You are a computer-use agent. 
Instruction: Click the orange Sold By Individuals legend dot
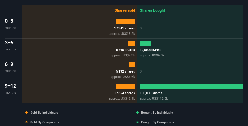[27, 112]
